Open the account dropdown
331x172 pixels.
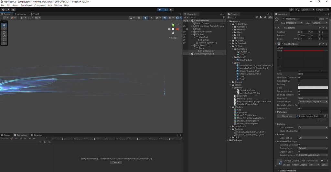(x=5, y=10)
